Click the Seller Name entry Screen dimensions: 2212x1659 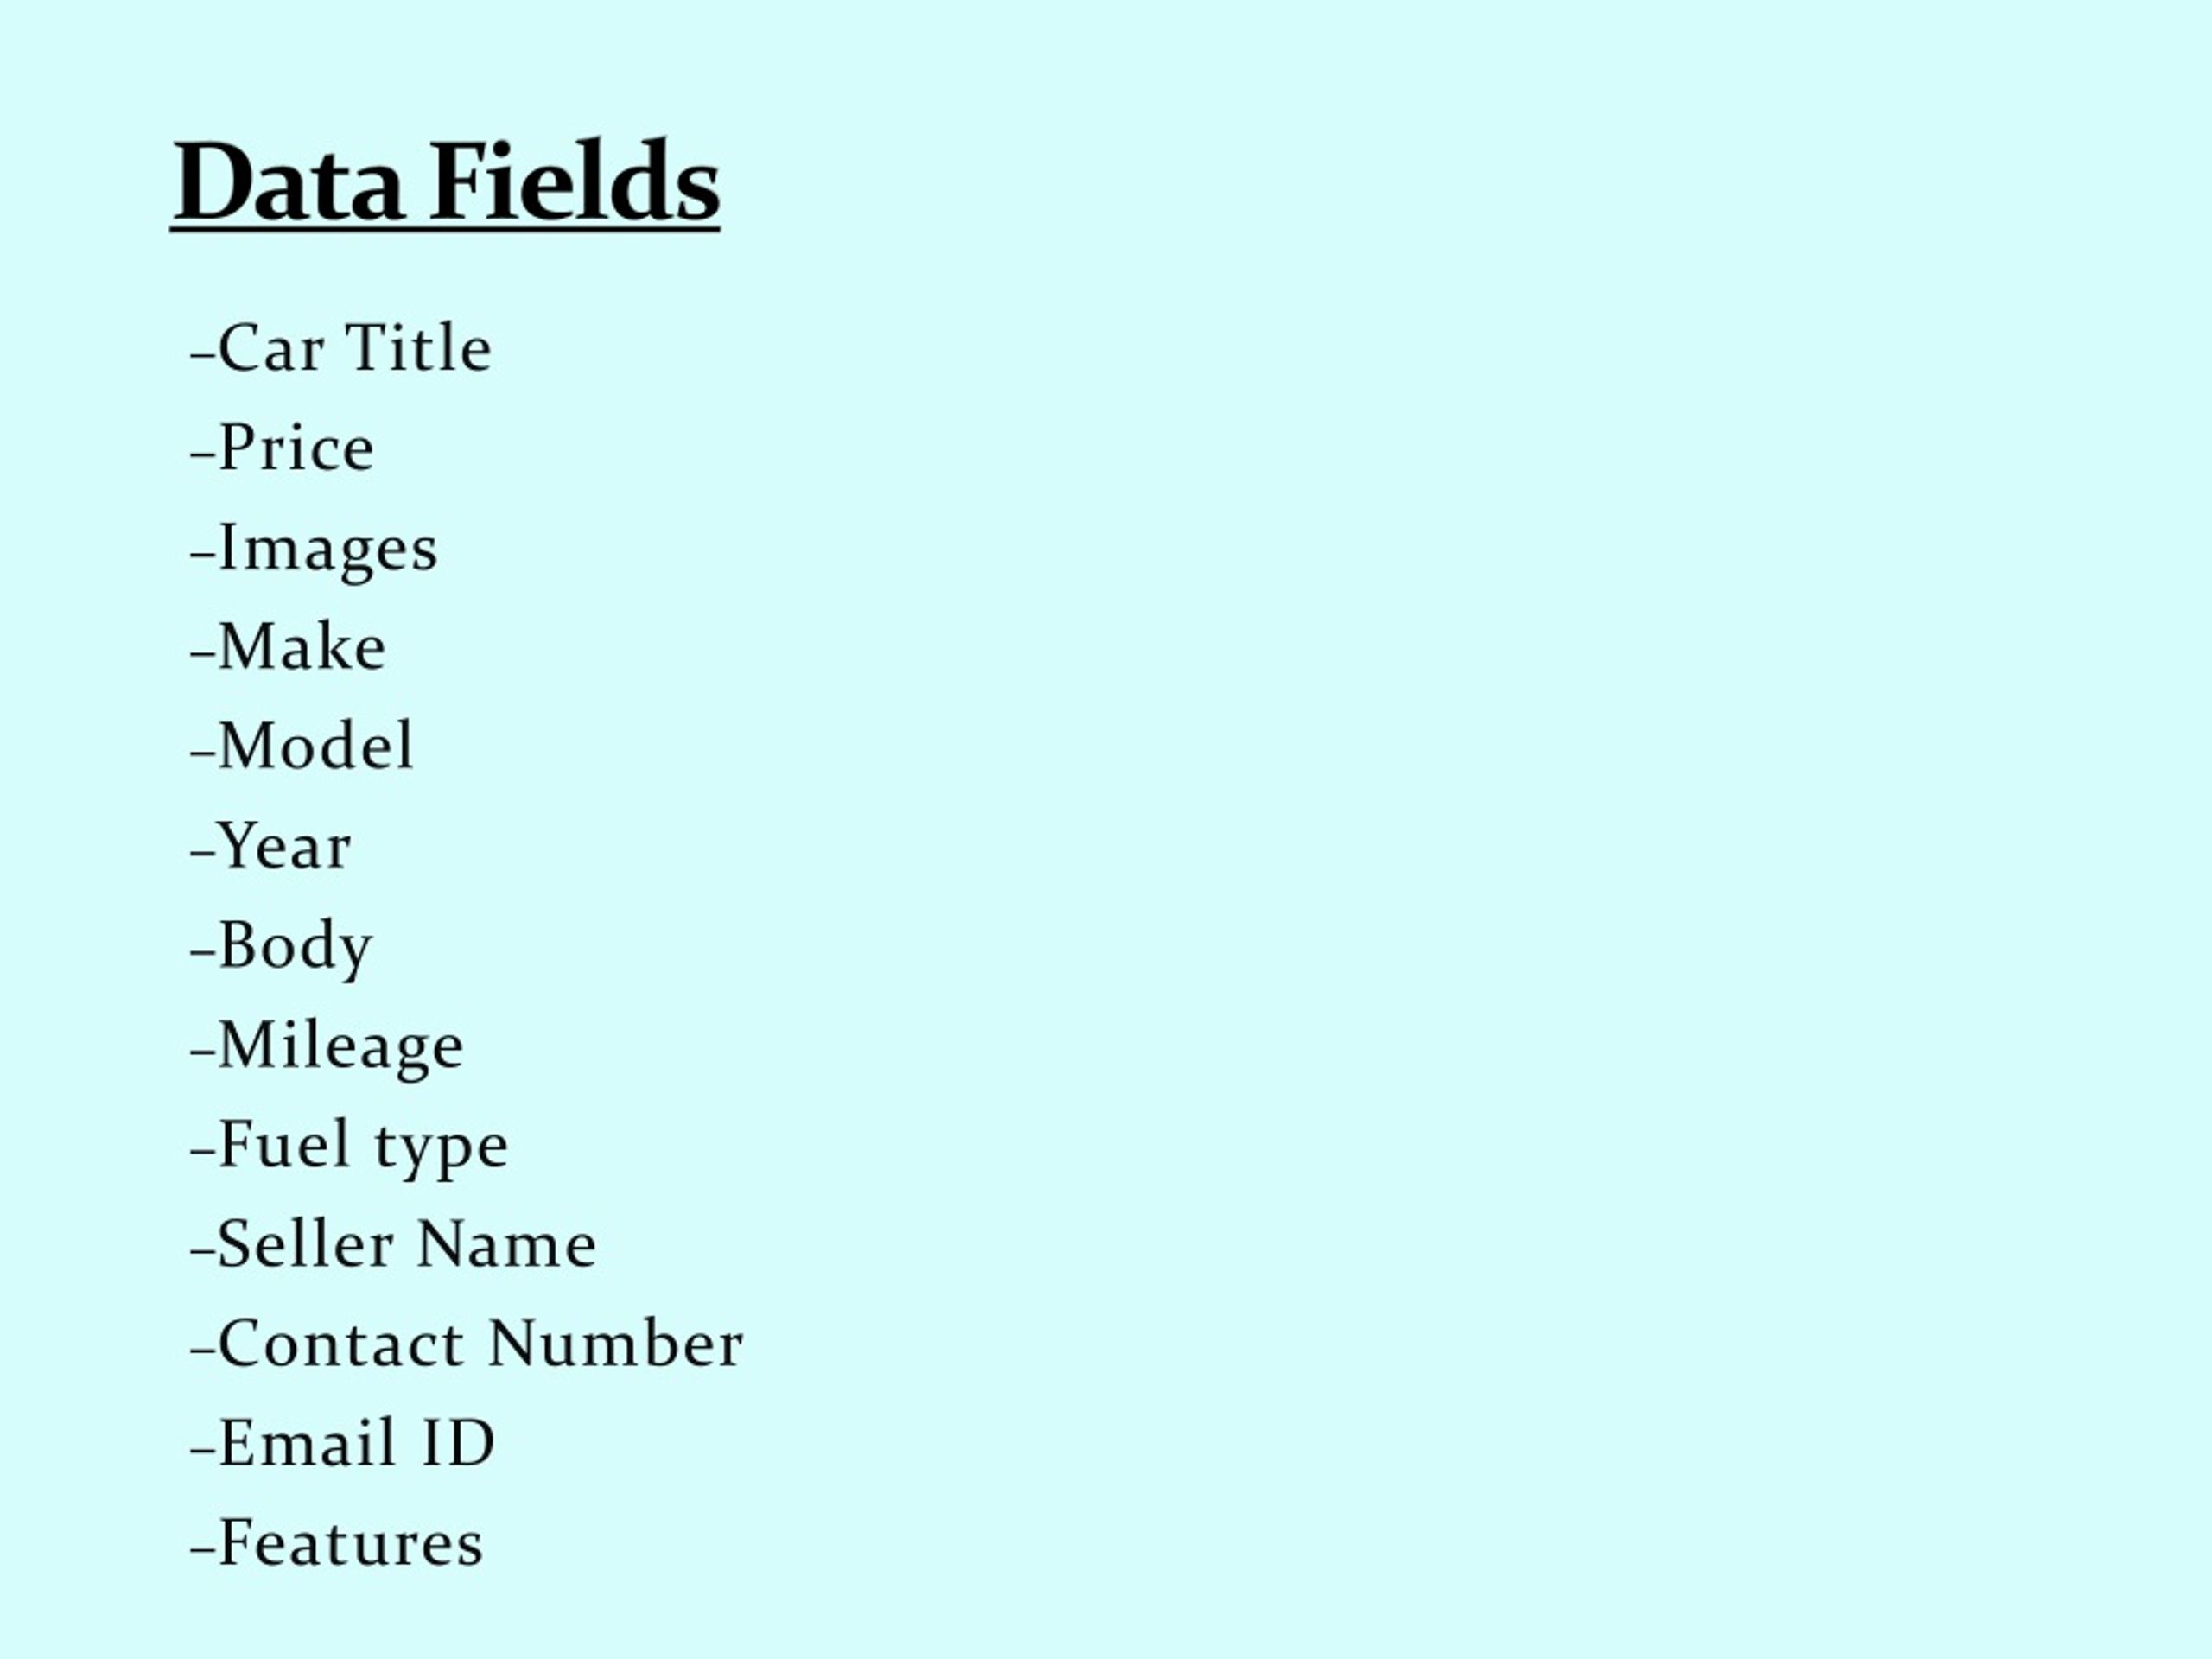pyautogui.click(x=393, y=1245)
